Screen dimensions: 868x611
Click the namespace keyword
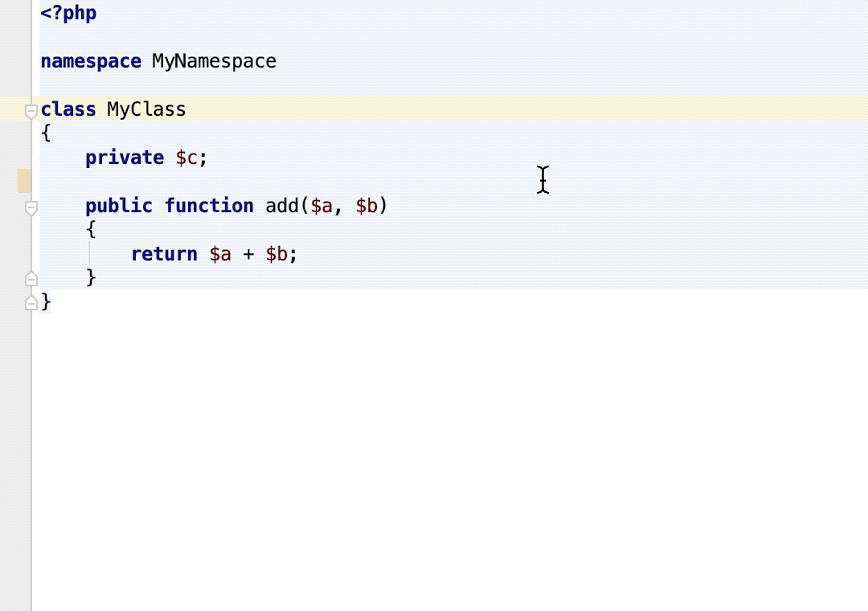[x=91, y=62]
